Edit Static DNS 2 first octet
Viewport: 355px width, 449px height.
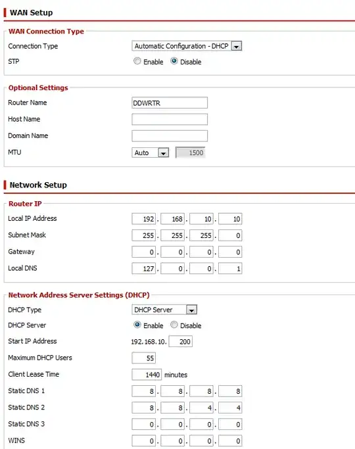[x=144, y=408]
